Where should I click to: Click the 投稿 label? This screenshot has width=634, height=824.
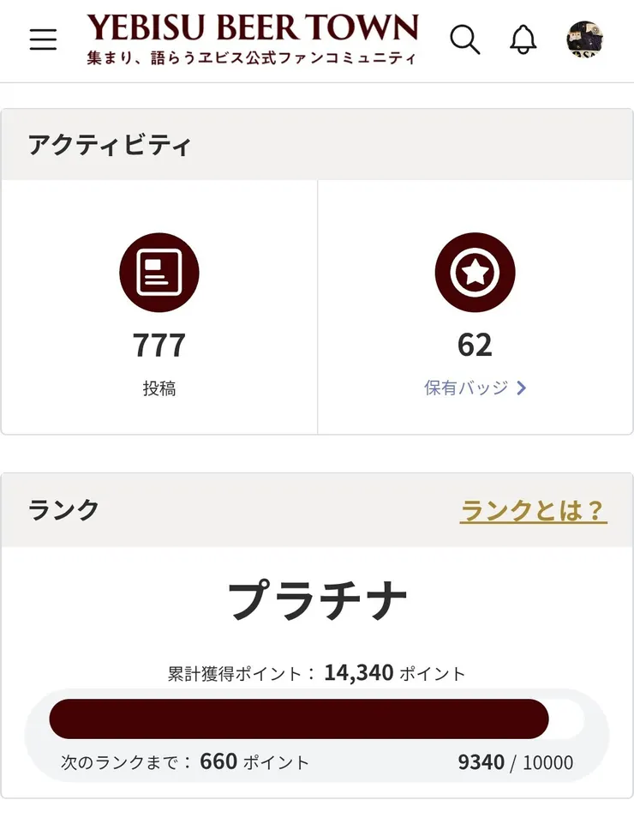[159, 388]
